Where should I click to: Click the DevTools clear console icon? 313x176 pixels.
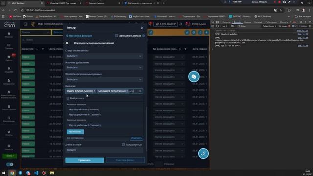[x=217, y=26]
